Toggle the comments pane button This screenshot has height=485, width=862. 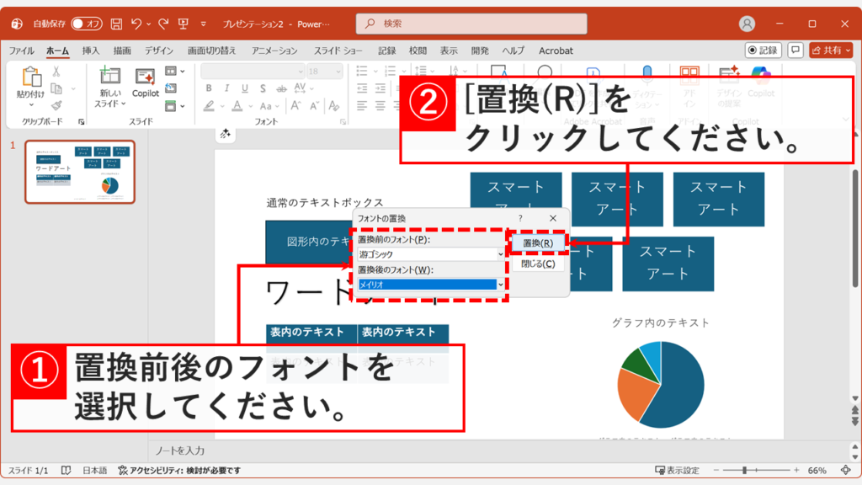coord(795,50)
